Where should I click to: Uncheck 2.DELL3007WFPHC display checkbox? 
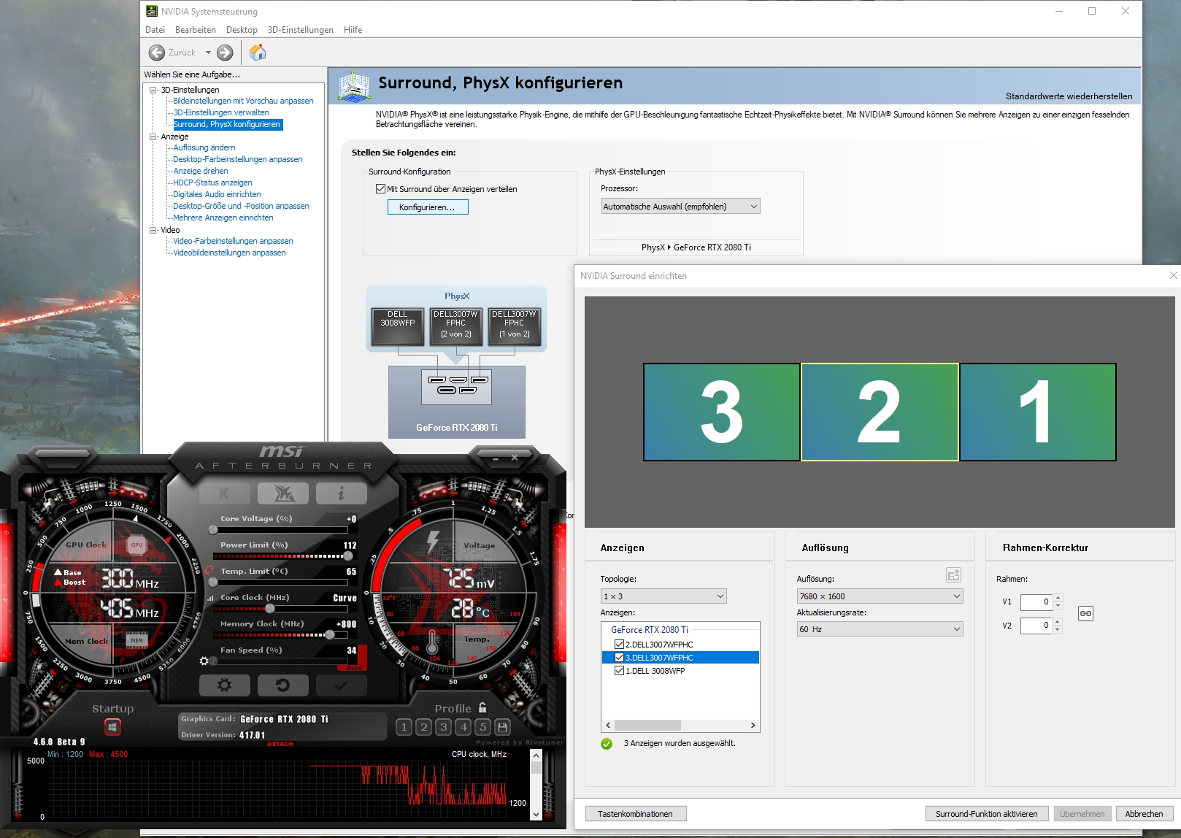[x=619, y=645]
